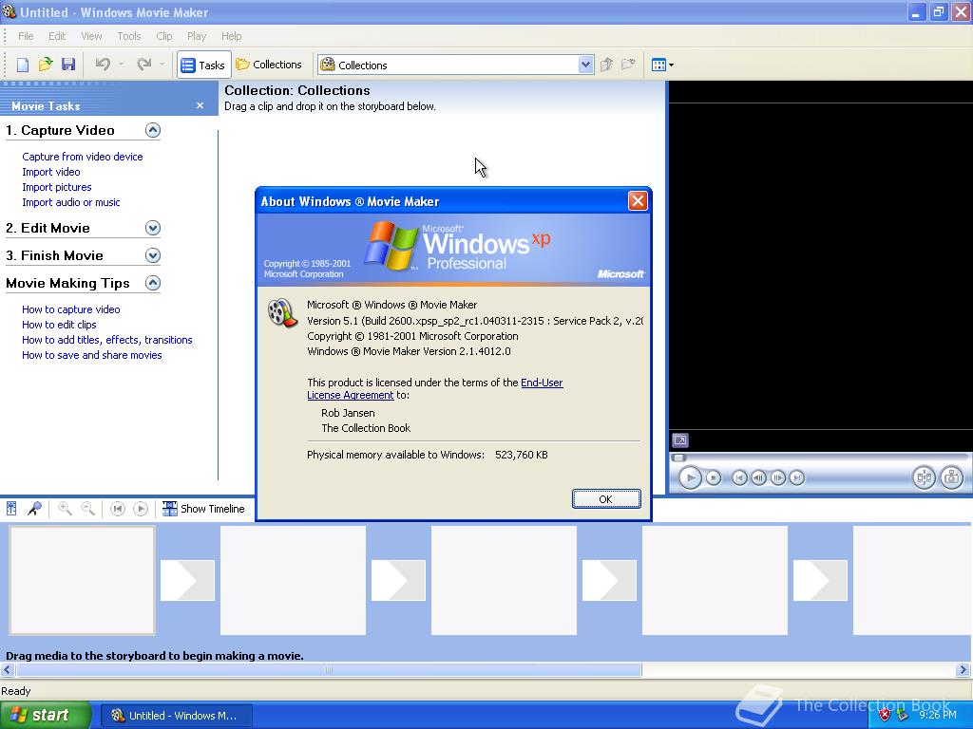Open the Tools menu
The image size is (973, 729).
coord(129,36)
